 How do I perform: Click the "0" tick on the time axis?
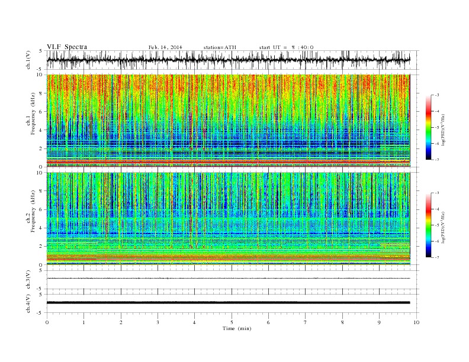(47, 322)
